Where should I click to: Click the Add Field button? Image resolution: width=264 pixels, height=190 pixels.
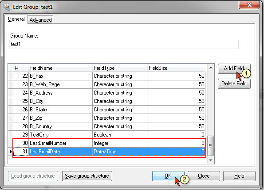click(234, 68)
